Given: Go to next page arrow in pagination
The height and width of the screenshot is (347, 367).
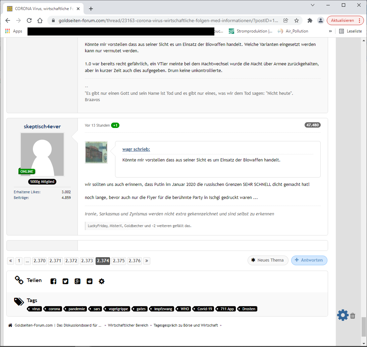Looking at the screenshot, I should [147, 261].
